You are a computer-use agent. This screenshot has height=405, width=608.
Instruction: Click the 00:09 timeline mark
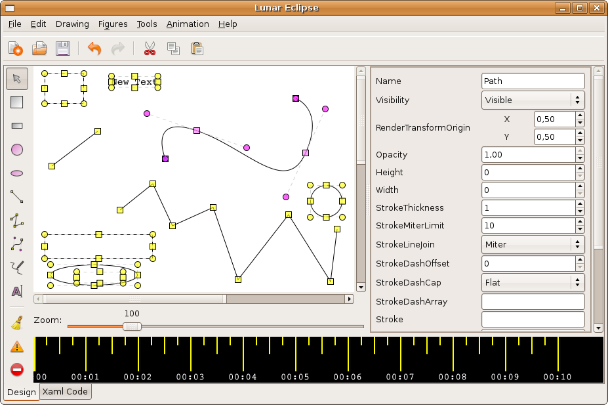click(505, 377)
